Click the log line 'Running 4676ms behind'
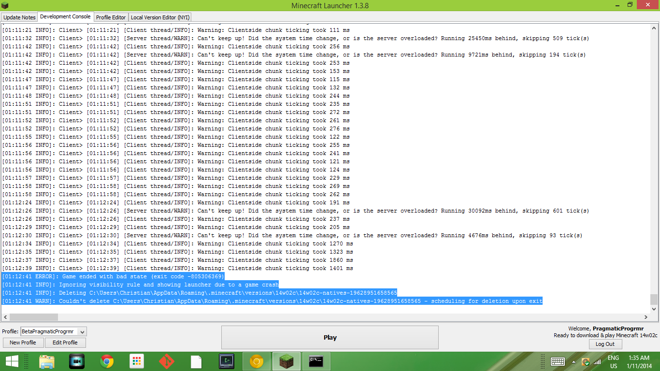The image size is (660, 371). click(292, 235)
